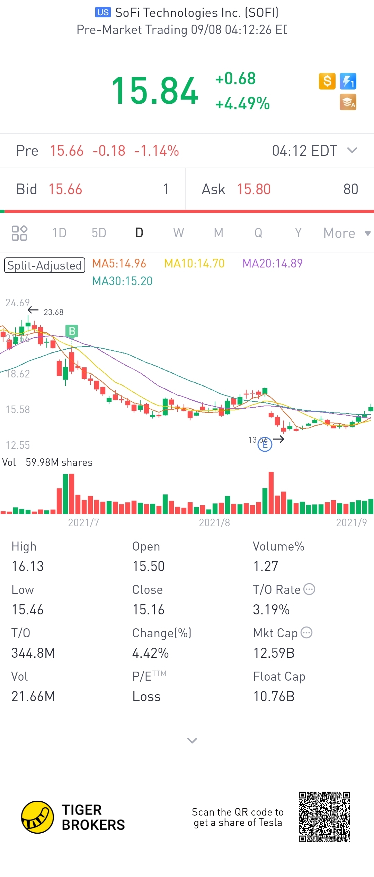374x877 pixels.
Task: Tap the High value 16.13
Action: (28, 567)
